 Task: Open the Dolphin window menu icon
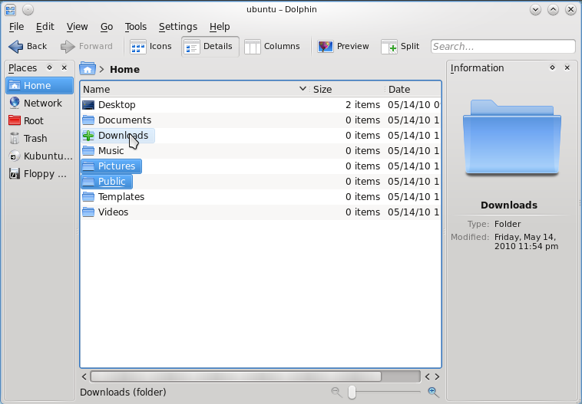11,10
